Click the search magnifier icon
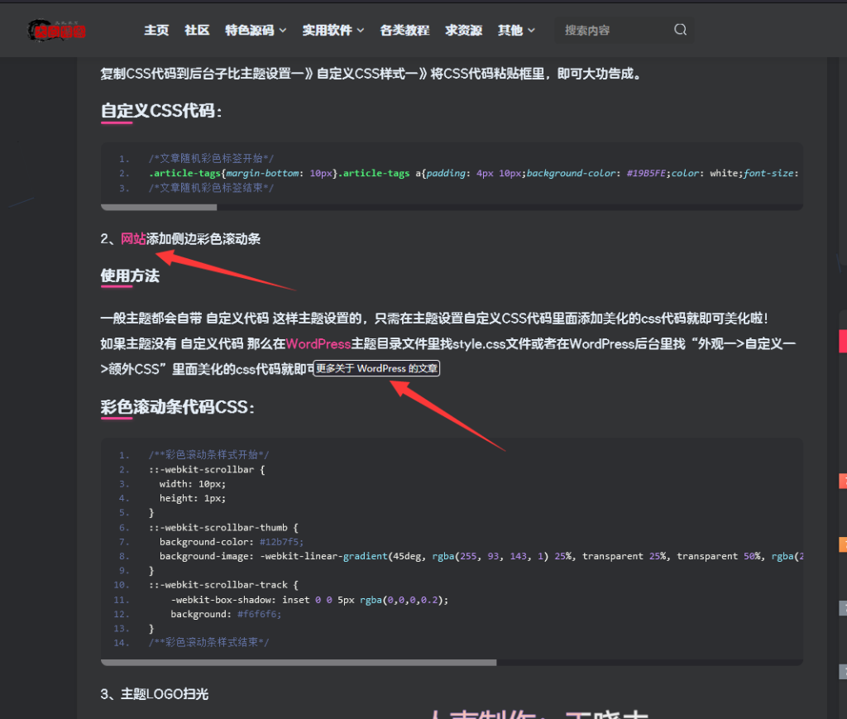Screen dimensions: 847x719 [680, 29]
